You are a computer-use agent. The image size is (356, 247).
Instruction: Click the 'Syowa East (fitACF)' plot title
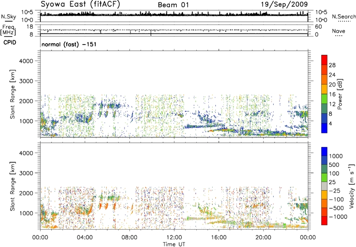coord(81,4)
